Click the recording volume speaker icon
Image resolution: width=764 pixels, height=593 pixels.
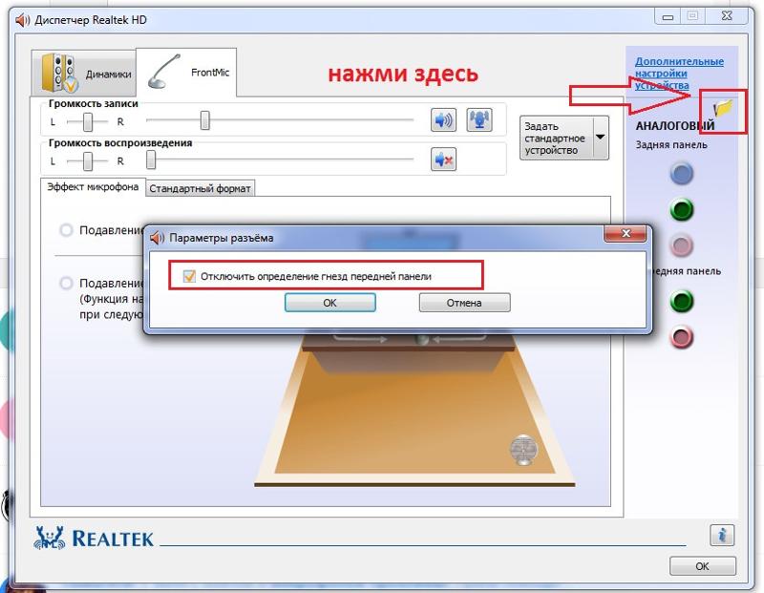[443, 120]
